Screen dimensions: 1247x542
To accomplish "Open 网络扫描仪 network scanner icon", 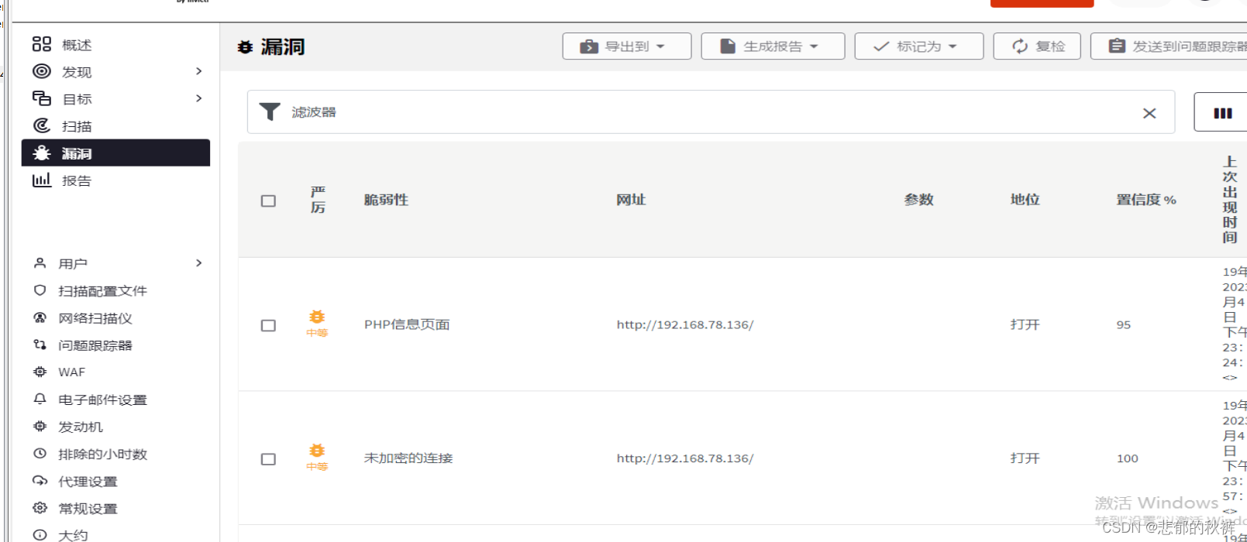I will [x=40, y=317].
